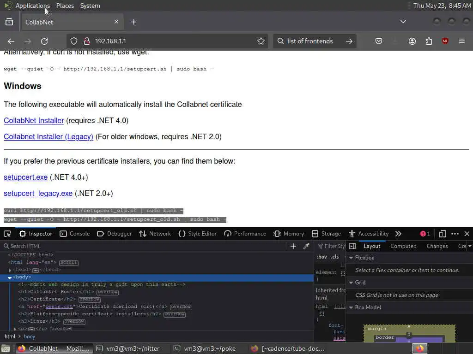Open the Firefox hamburger application menu
The height and width of the screenshot is (354, 473).
pos(462,41)
